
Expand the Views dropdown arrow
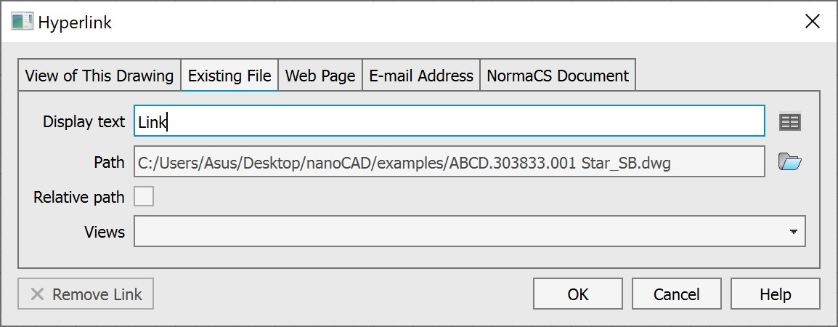793,233
